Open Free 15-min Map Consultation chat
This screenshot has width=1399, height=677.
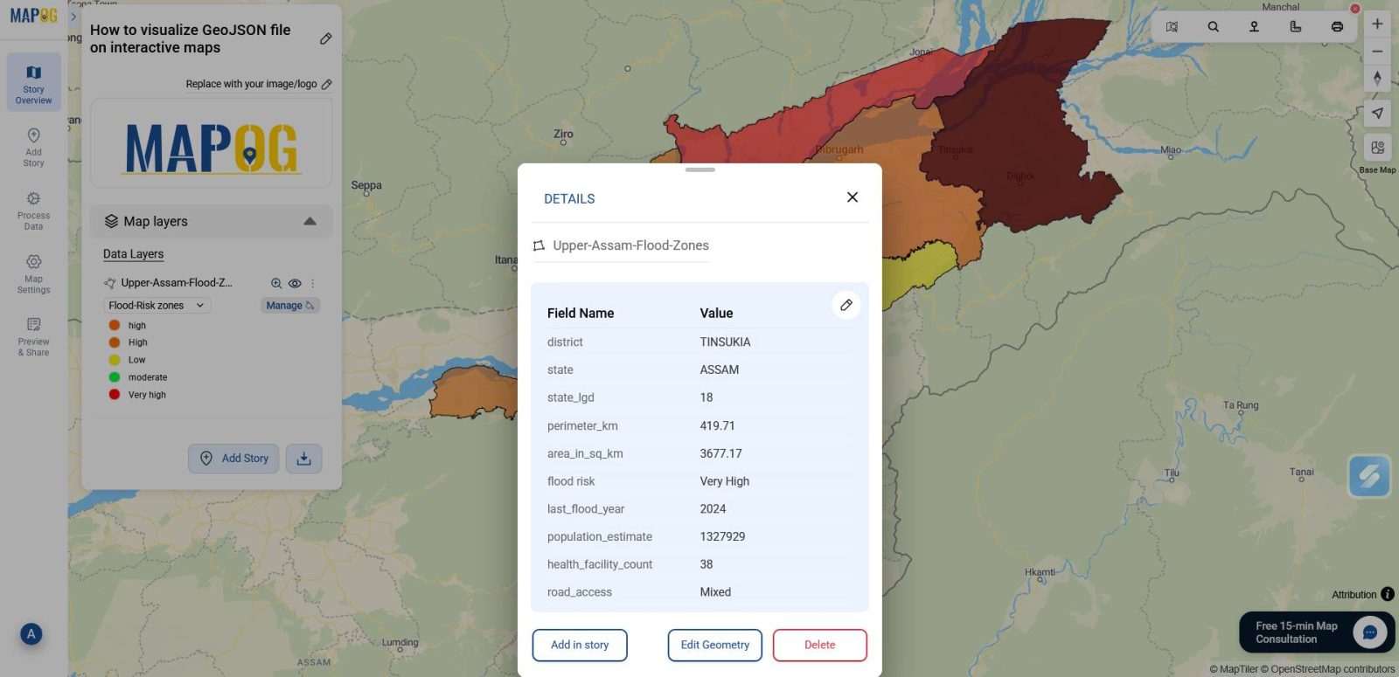(x=1317, y=632)
